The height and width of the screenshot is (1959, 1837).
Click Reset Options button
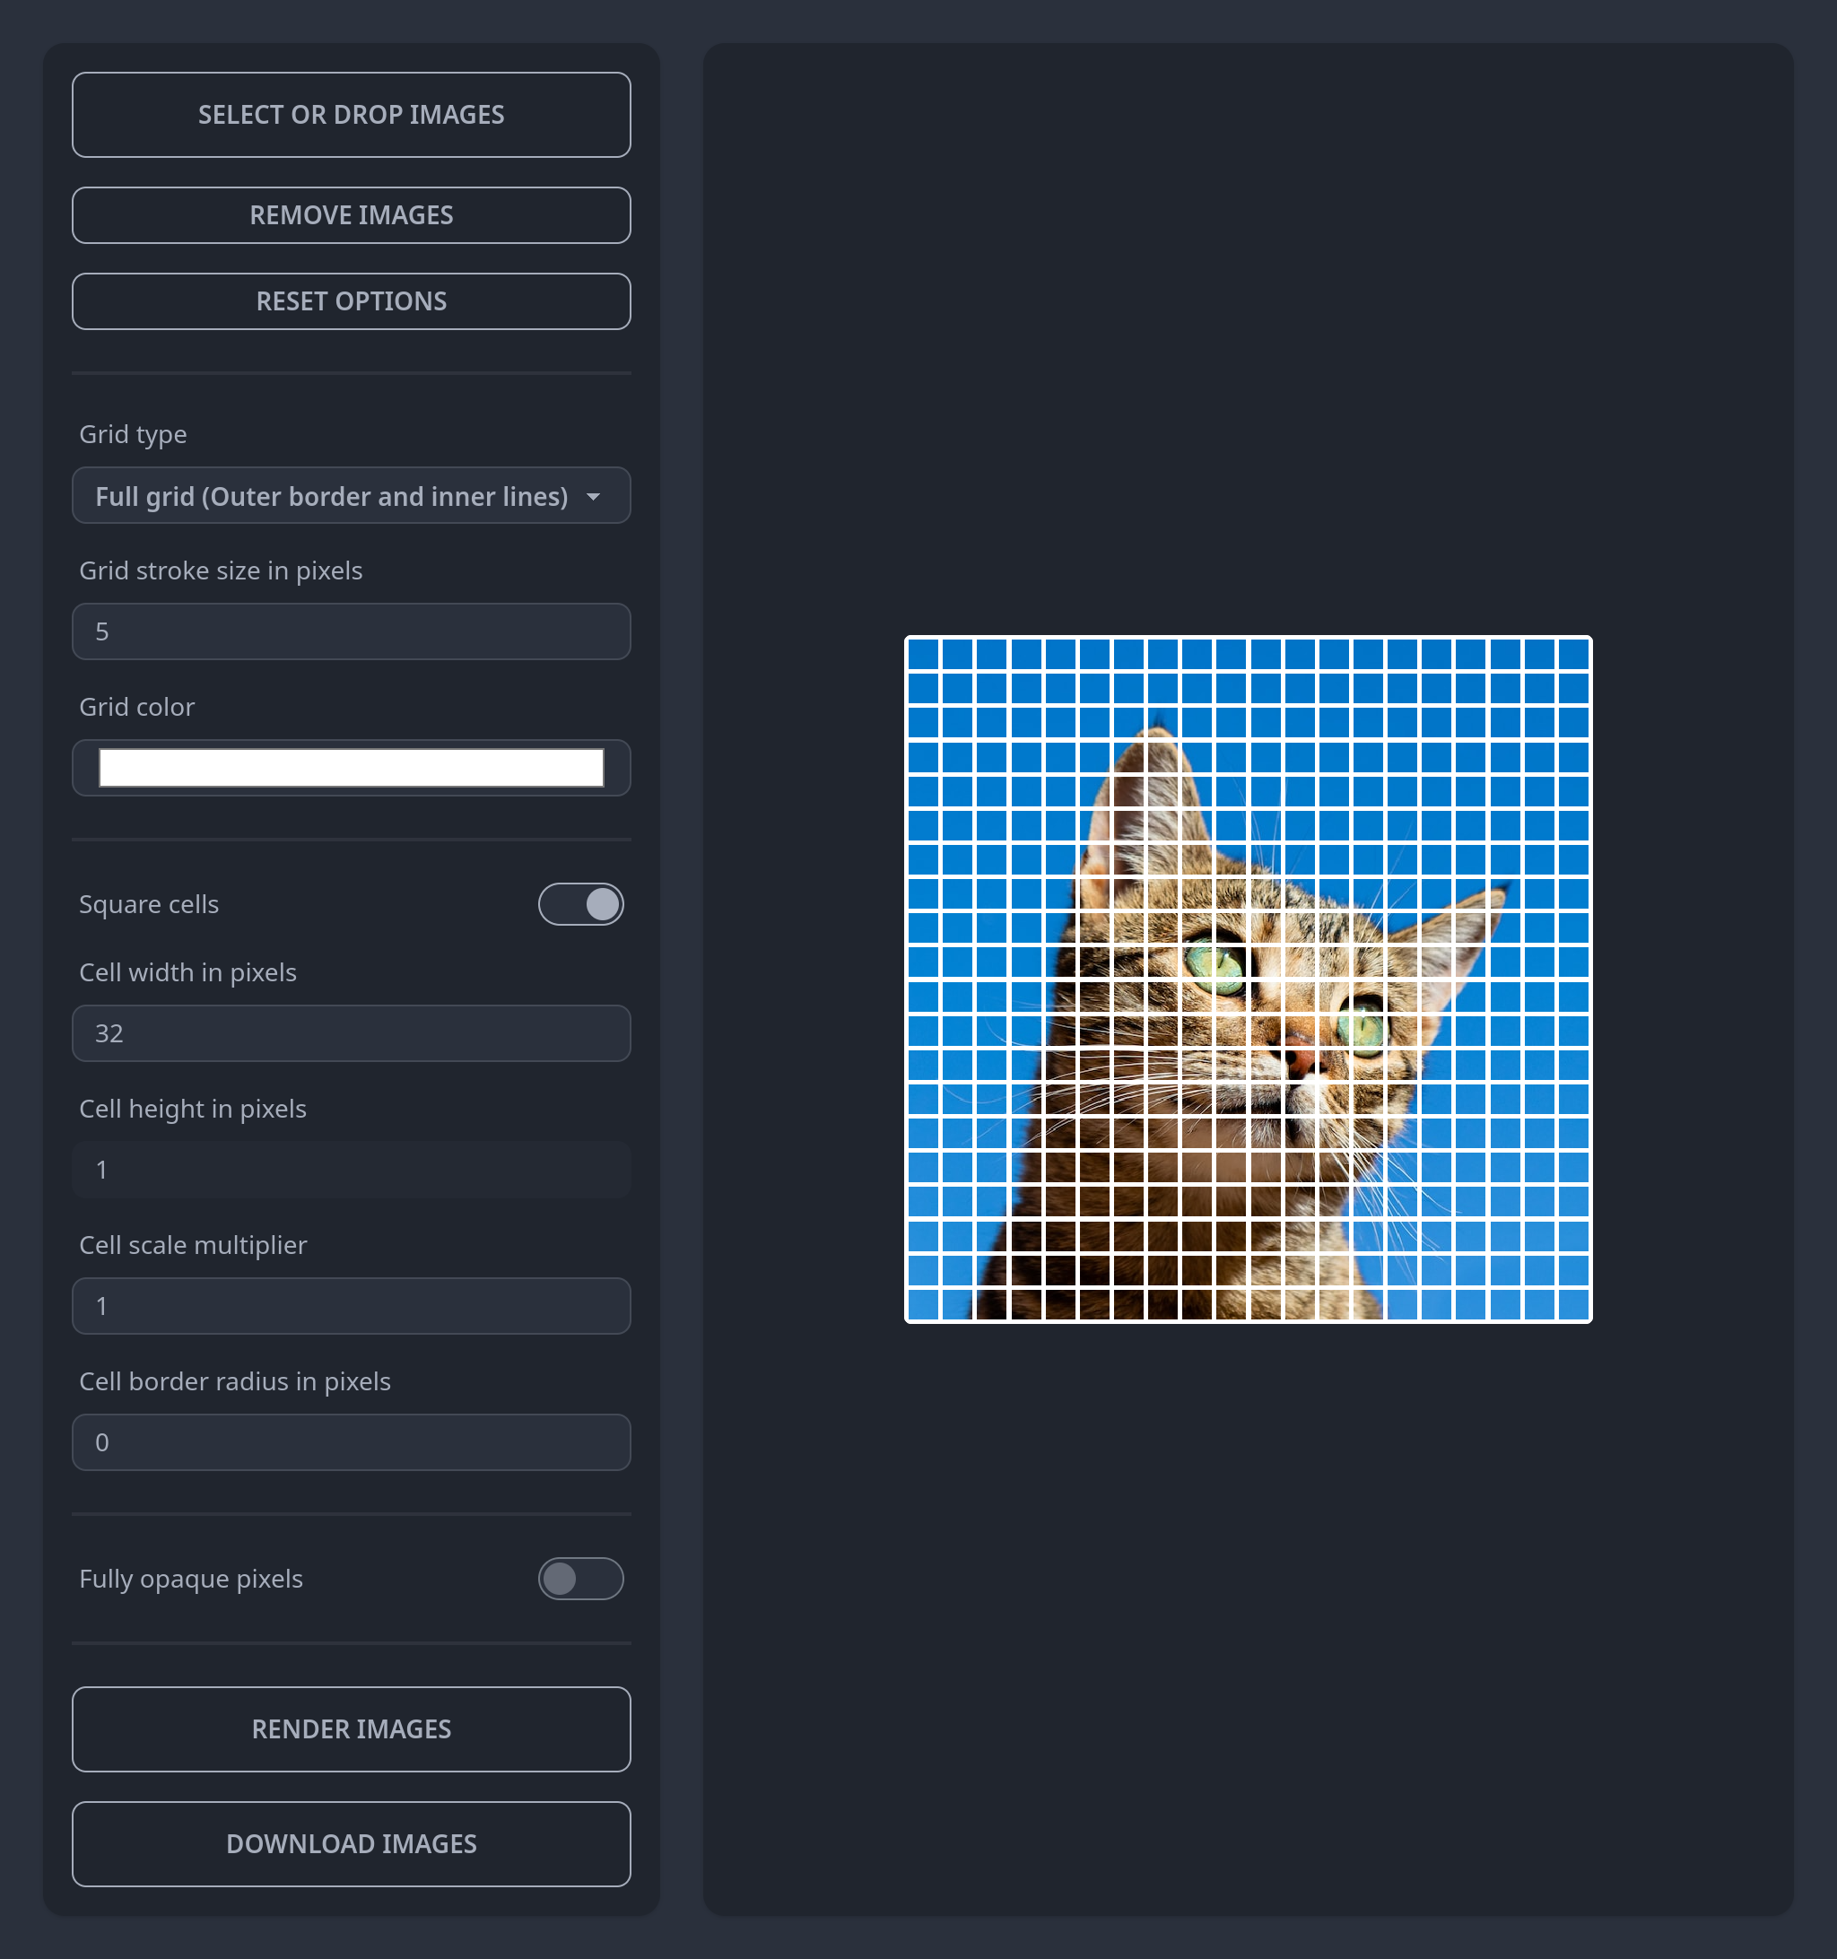[351, 301]
